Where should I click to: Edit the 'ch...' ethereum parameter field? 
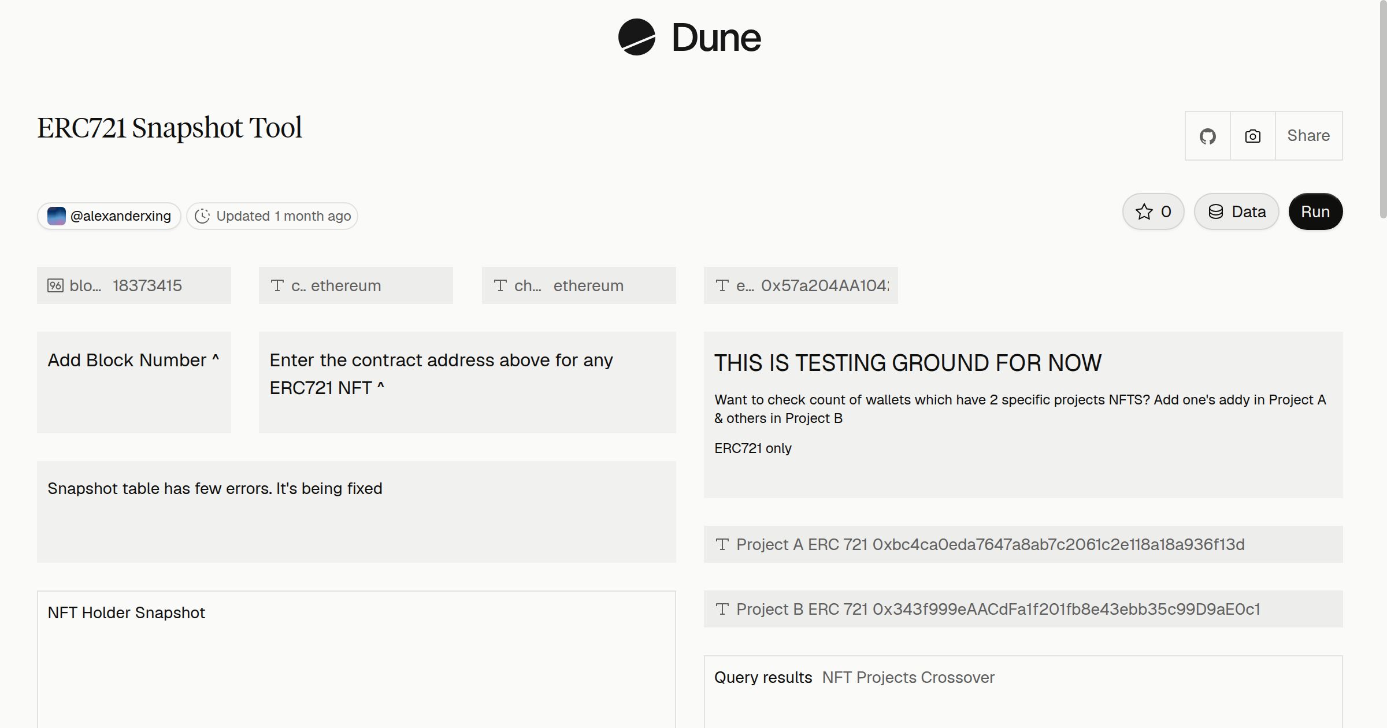coord(579,285)
